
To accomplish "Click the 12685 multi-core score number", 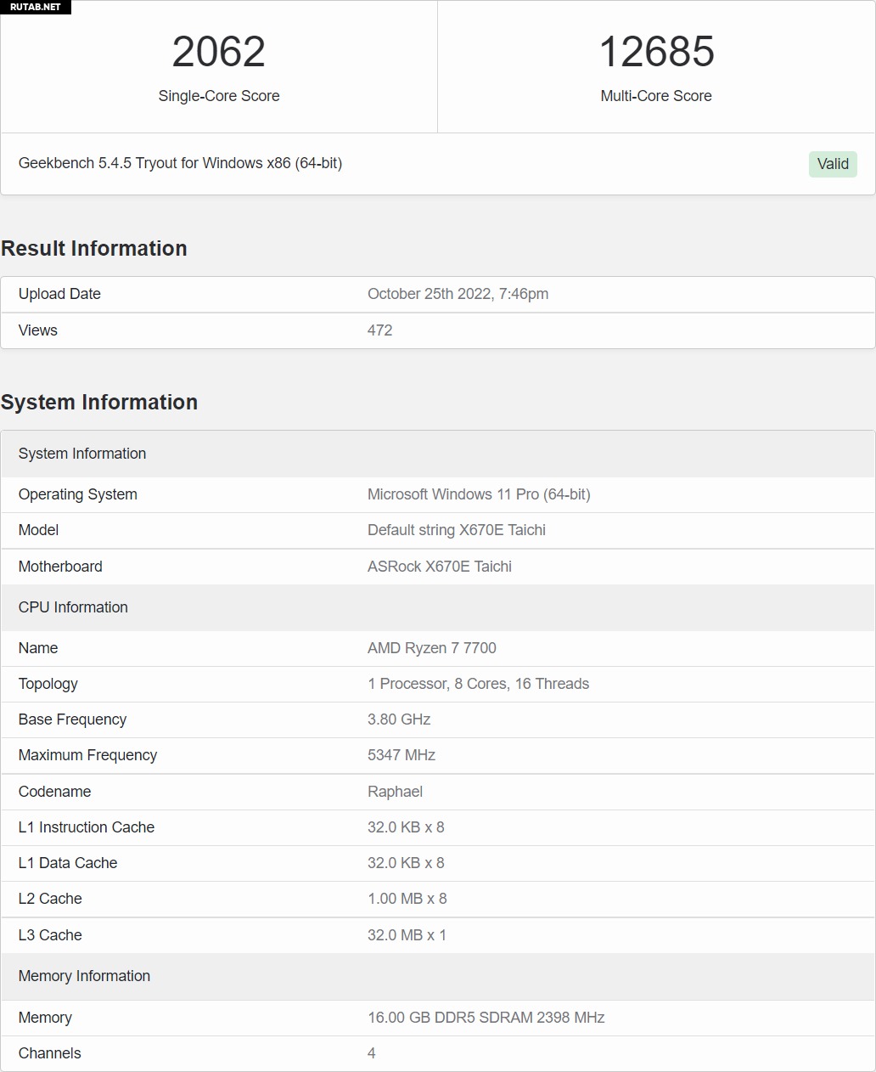I will point(656,52).
